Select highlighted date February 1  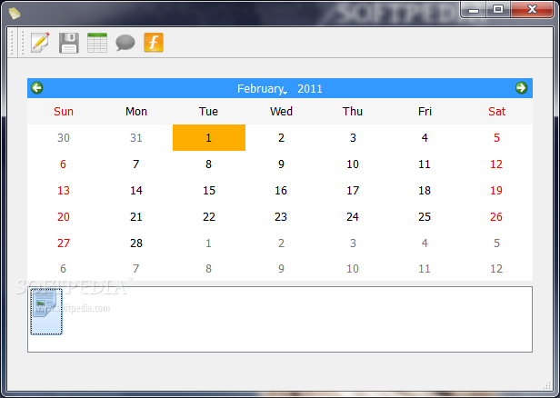(209, 137)
